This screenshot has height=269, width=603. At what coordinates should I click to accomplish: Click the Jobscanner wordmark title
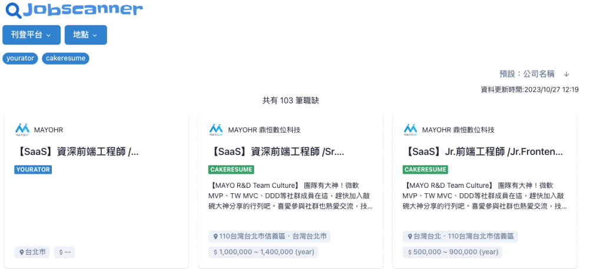(82, 9)
